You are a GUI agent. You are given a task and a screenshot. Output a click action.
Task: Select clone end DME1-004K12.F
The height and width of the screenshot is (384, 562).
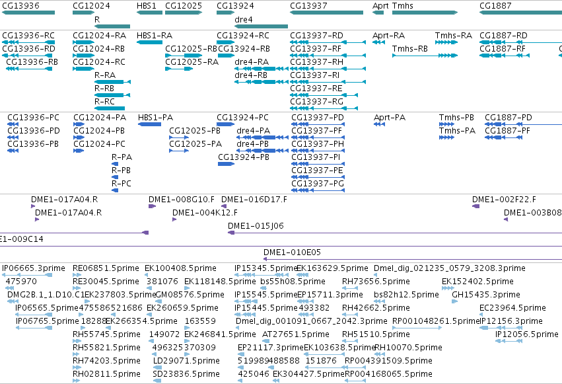(x=174, y=219)
